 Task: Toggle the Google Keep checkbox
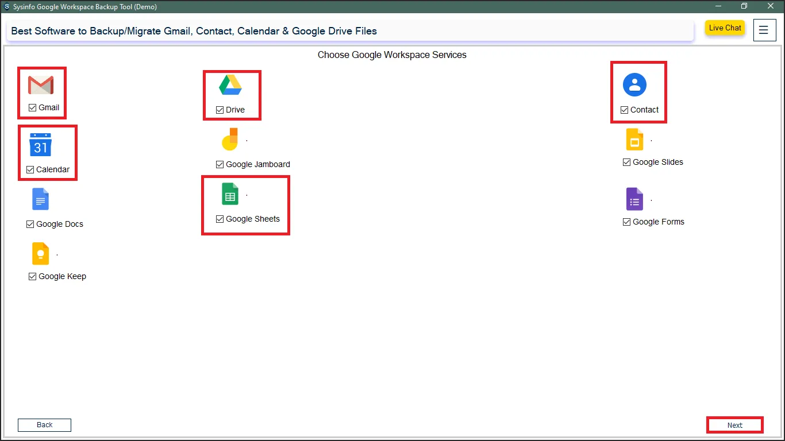click(x=33, y=276)
